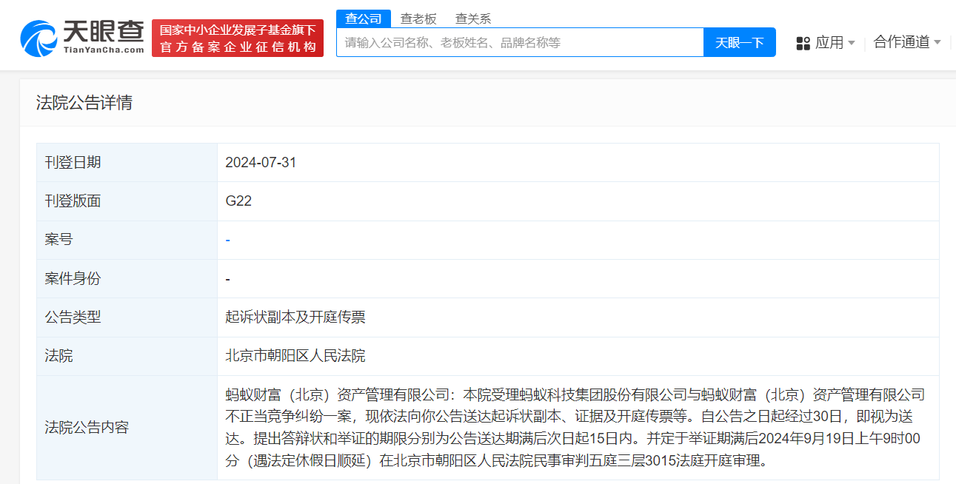The width and height of the screenshot is (956, 484).
Task: Switch to the 查老板 tab
Action: coord(419,18)
